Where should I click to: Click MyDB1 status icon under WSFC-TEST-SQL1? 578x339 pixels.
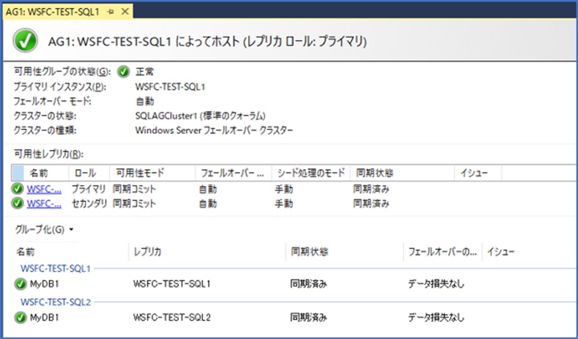[21, 285]
